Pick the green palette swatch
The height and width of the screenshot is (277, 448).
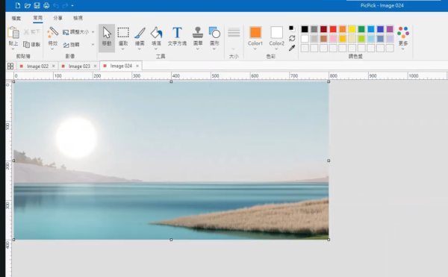(361, 29)
